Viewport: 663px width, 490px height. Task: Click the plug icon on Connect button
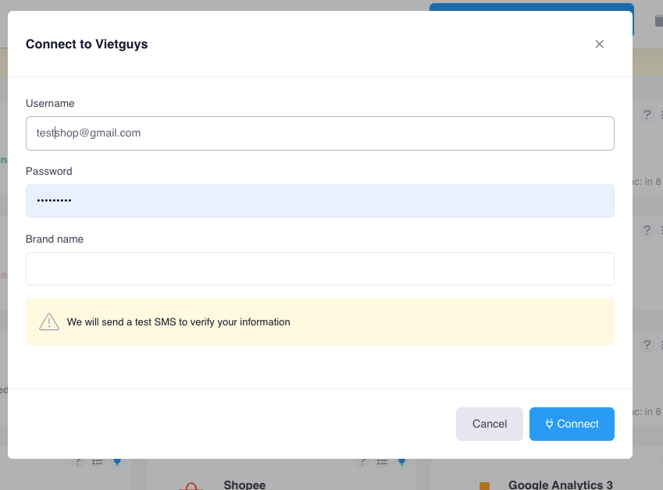(550, 424)
